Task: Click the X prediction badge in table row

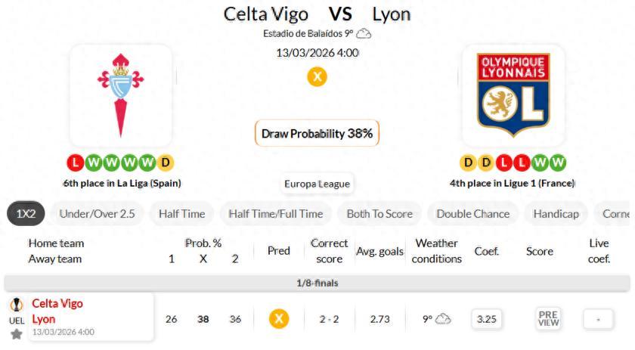Action: (x=279, y=319)
